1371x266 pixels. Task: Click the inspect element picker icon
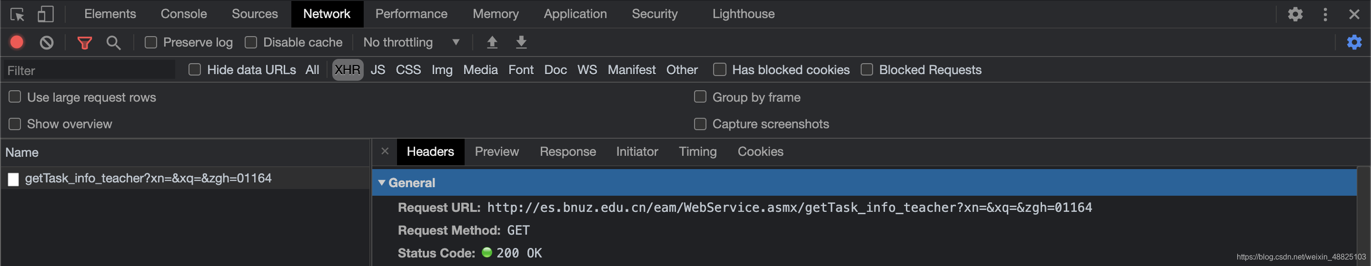(x=17, y=14)
